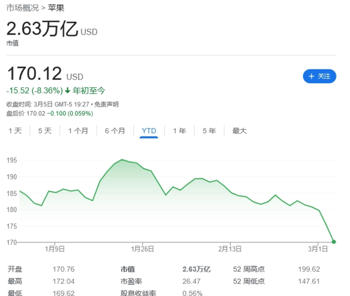Click the -15.52 (-8.36%) change value
350x296 pixels.
click(35, 90)
